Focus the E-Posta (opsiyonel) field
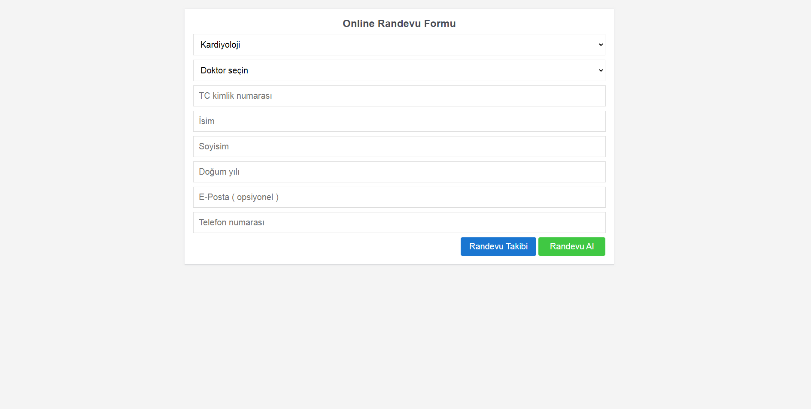This screenshot has width=811, height=409. pyautogui.click(x=399, y=197)
